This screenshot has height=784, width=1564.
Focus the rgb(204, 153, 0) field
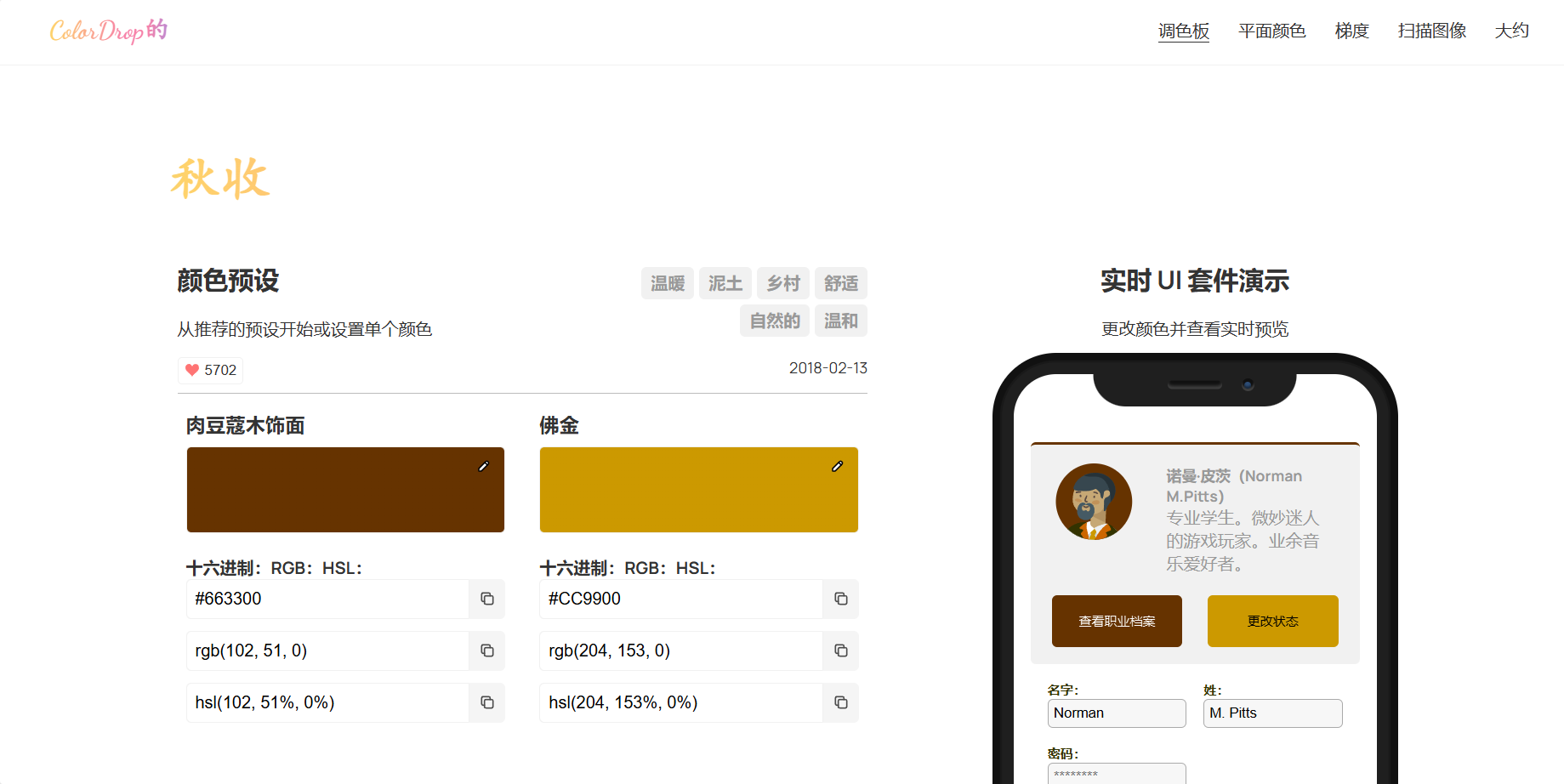pos(681,650)
